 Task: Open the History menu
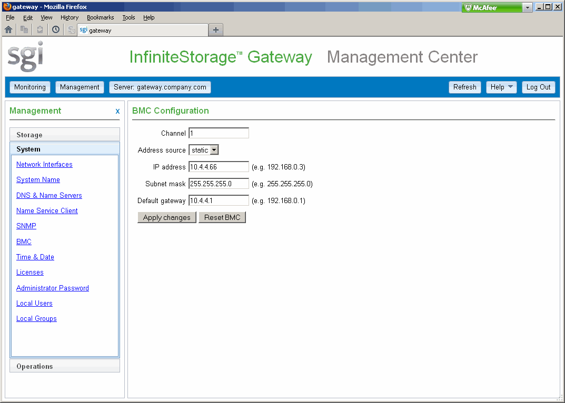click(x=70, y=17)
